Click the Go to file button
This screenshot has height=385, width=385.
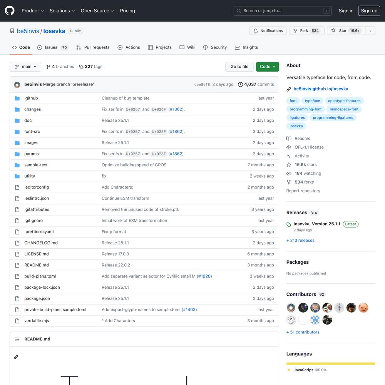[x=239, y=67]
